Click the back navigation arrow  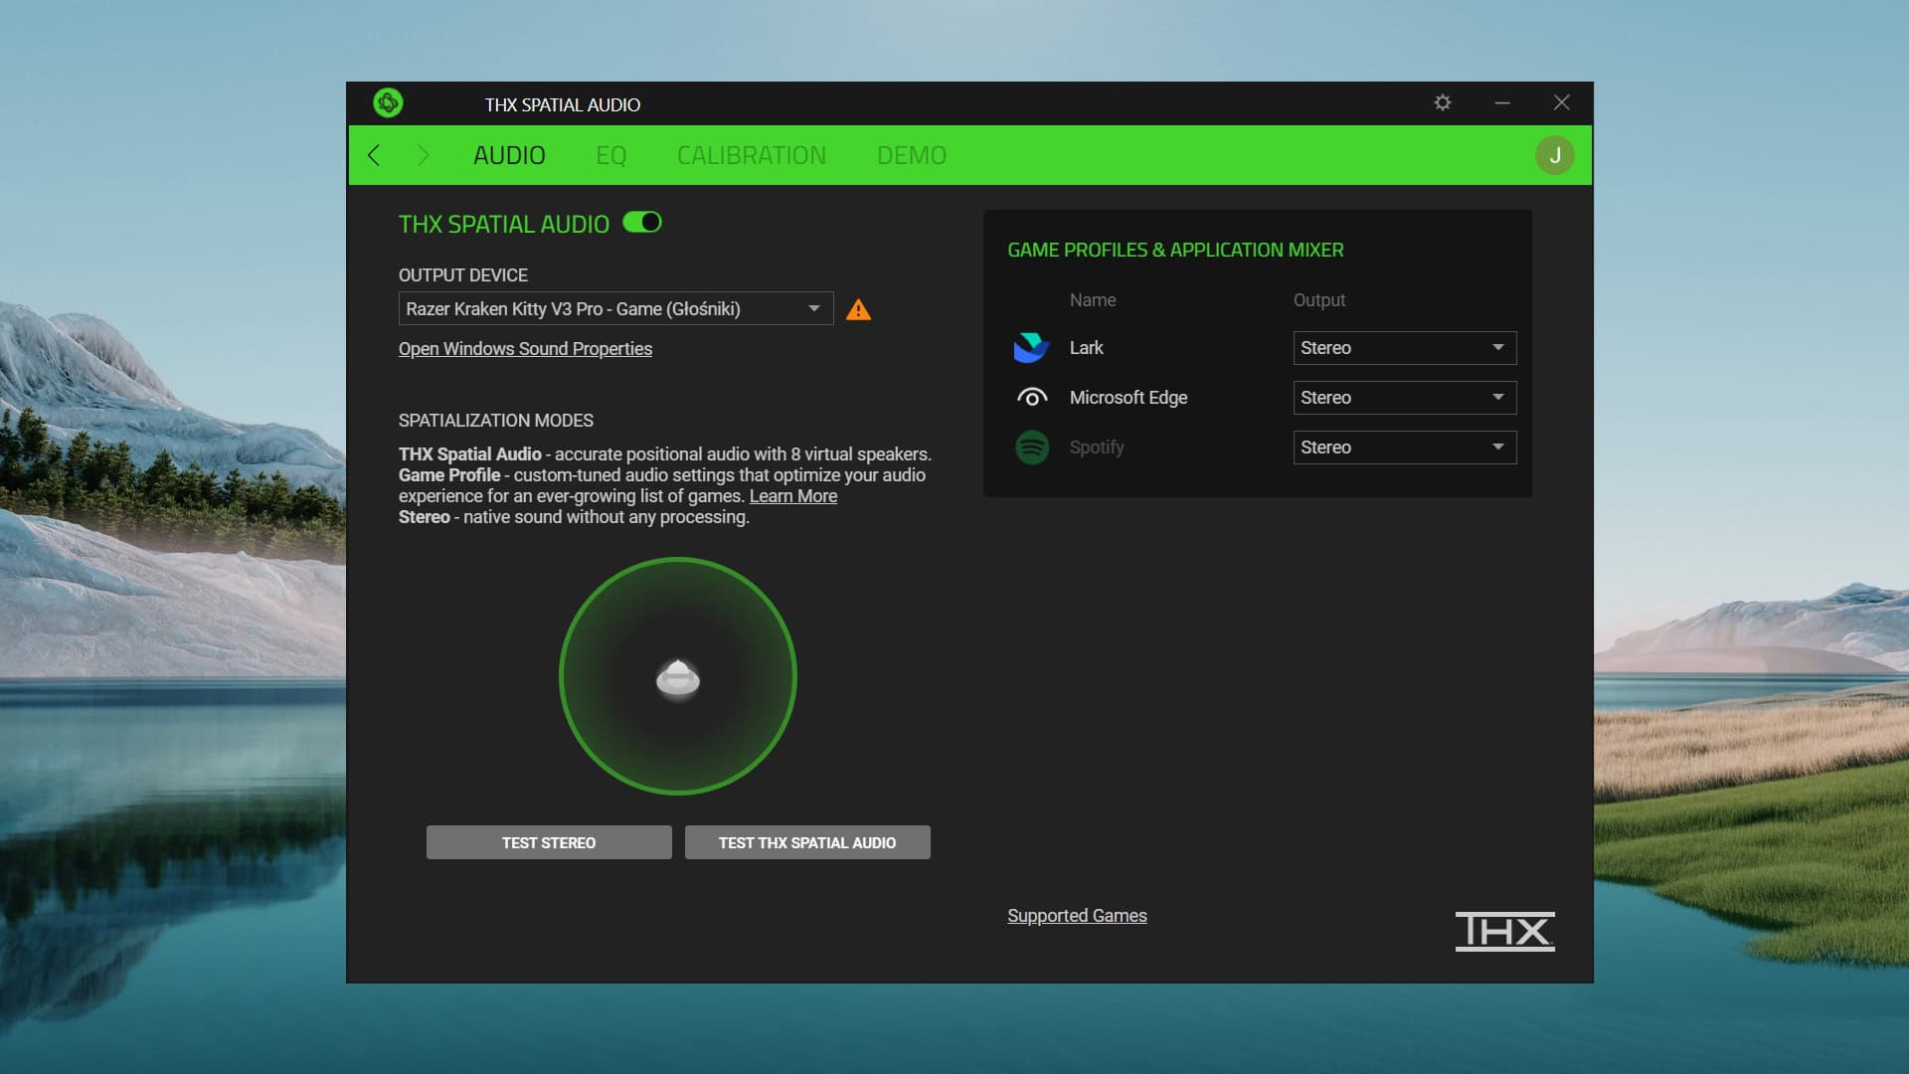[x=374, y=155]
